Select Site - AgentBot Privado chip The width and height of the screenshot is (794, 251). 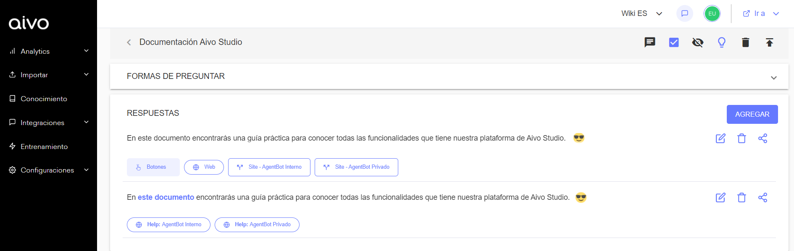pyautogui.click(x=356, y=167)
